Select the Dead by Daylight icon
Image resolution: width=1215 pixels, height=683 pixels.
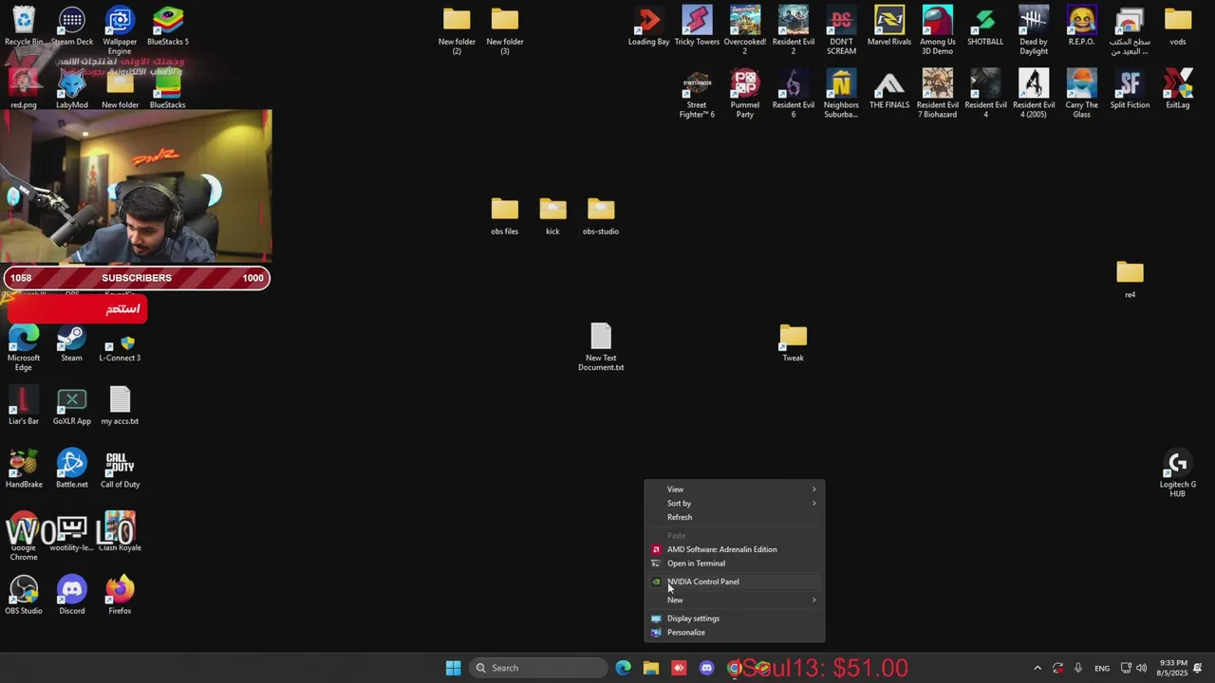click(1034, 30)
